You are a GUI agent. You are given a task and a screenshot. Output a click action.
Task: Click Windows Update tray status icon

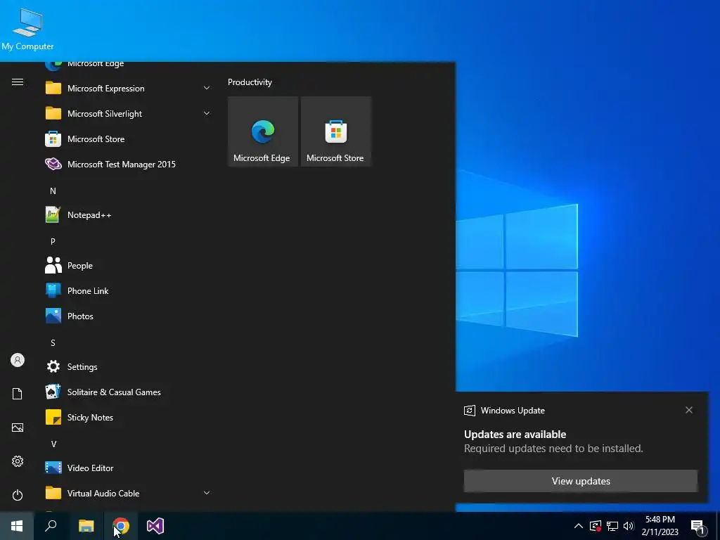[x=596, y=526]
